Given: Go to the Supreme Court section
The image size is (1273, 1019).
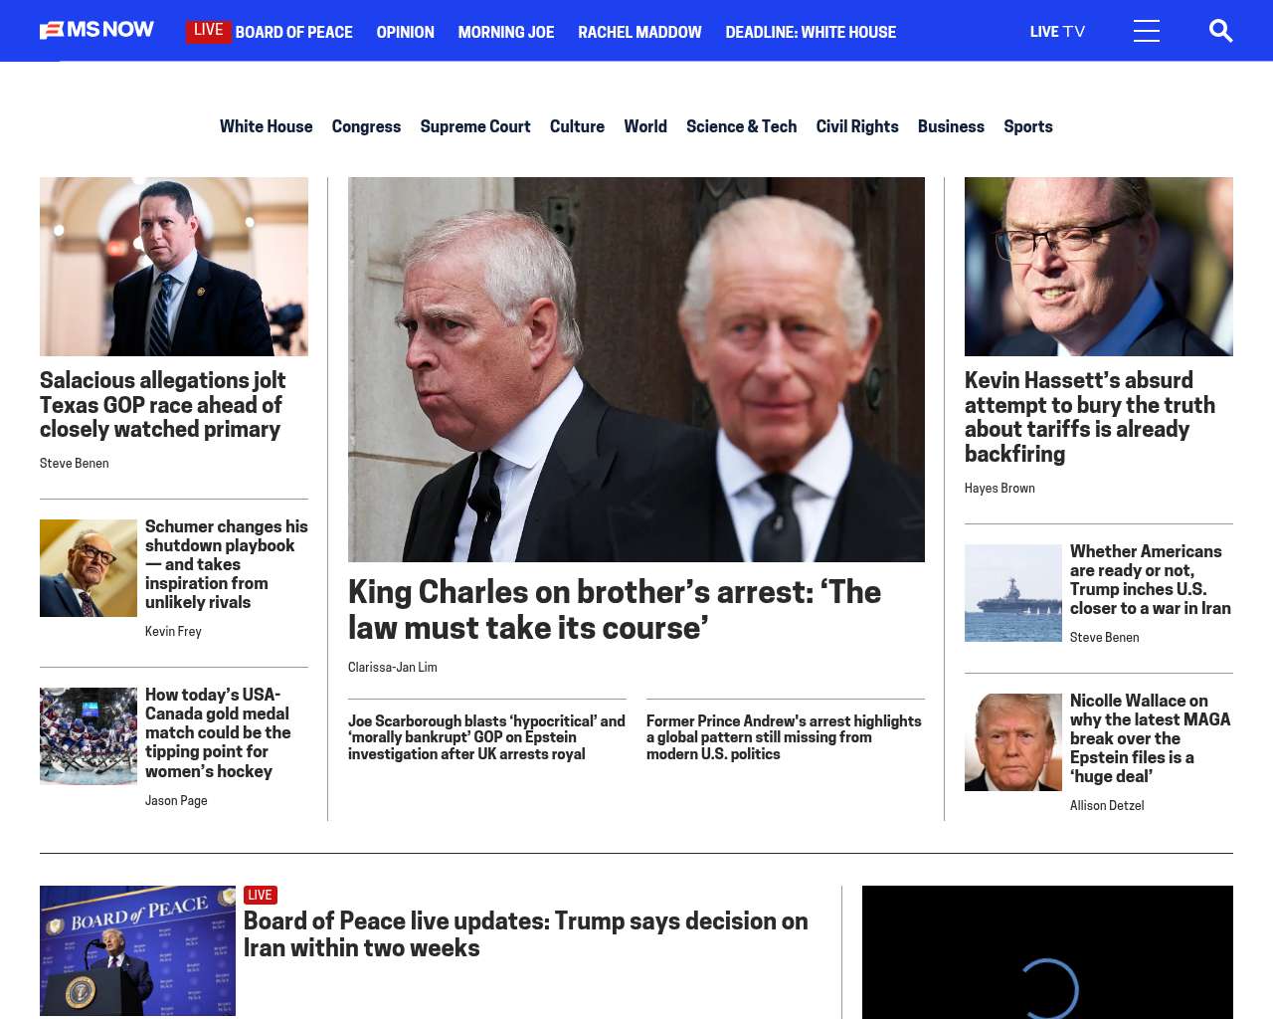Looking at the screenshot, I should click(475, 126).
